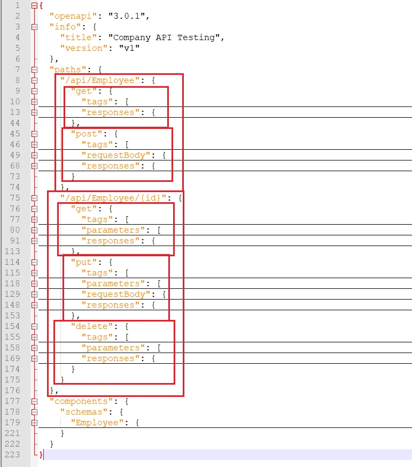
Task: Collapse the root fold marker on line 1
Action: pyautogui.click(x=35, y=5)
